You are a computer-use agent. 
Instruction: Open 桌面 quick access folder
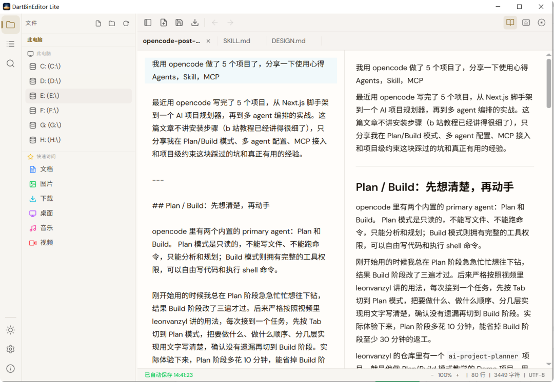pos(78,214)
